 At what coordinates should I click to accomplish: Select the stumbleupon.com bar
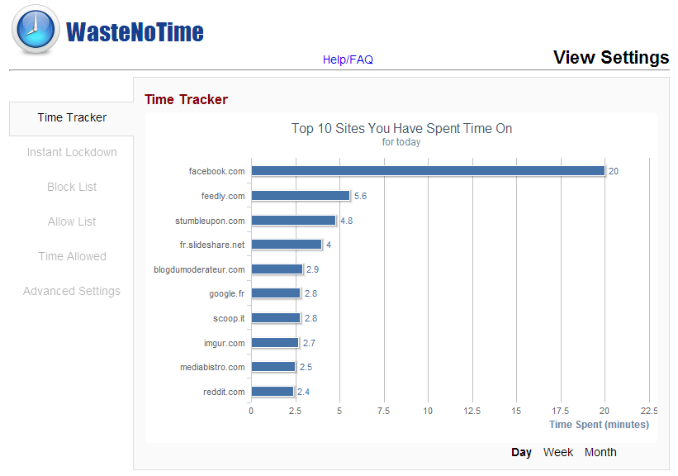(x=294, y=221)
